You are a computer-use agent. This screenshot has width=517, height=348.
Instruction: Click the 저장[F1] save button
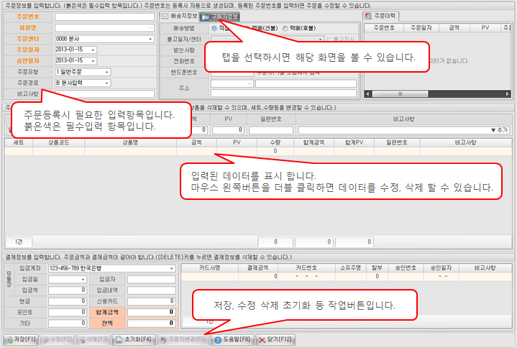(x=20, y=339)
